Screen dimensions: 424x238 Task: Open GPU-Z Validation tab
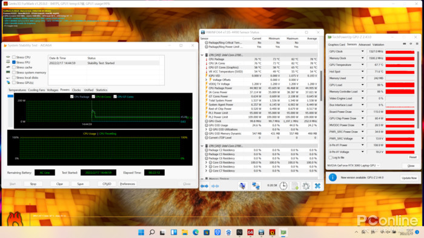378,45
